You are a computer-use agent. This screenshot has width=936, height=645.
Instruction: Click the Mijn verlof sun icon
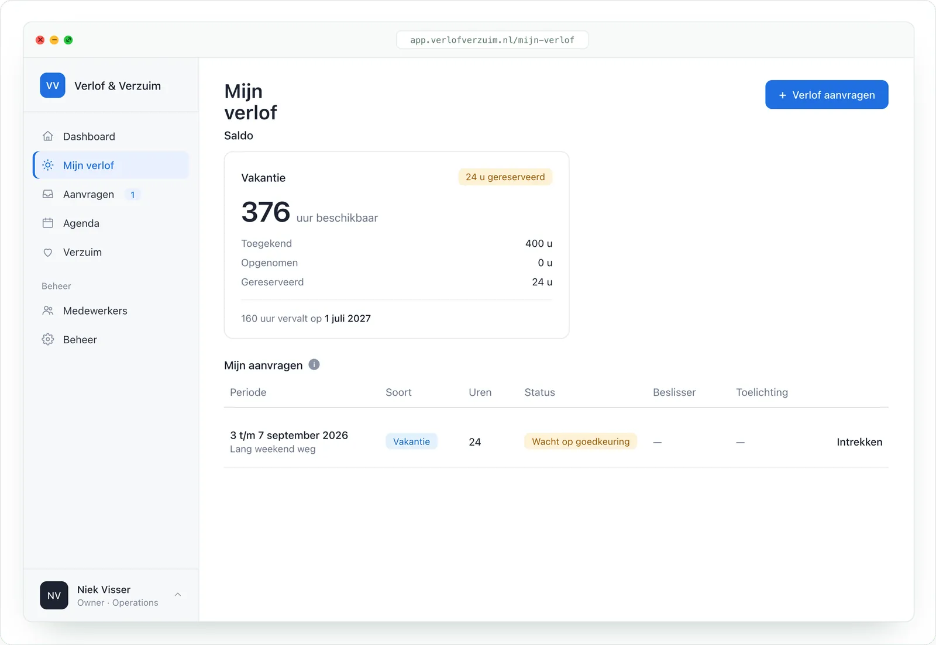pos(48,165)
